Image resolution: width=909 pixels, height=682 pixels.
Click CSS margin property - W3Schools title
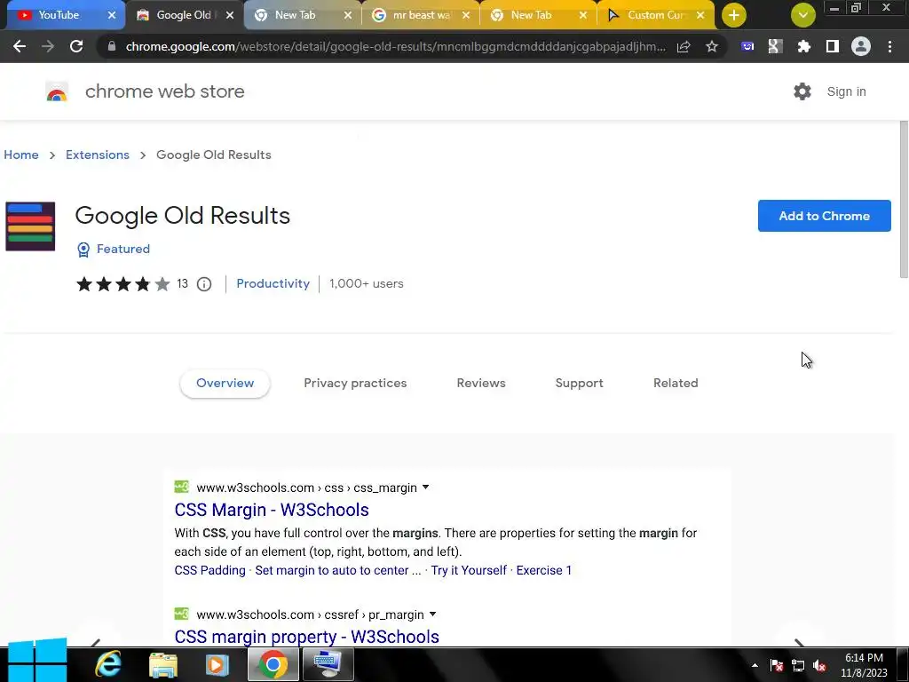(x=306, y=636)
